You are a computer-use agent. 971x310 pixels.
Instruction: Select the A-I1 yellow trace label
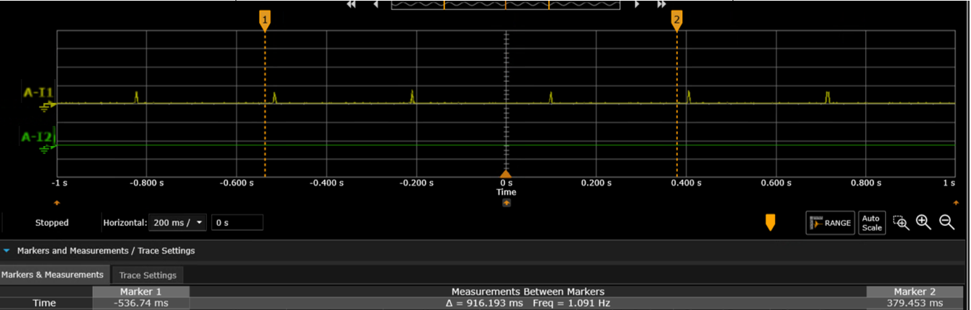tap(37, 92)
